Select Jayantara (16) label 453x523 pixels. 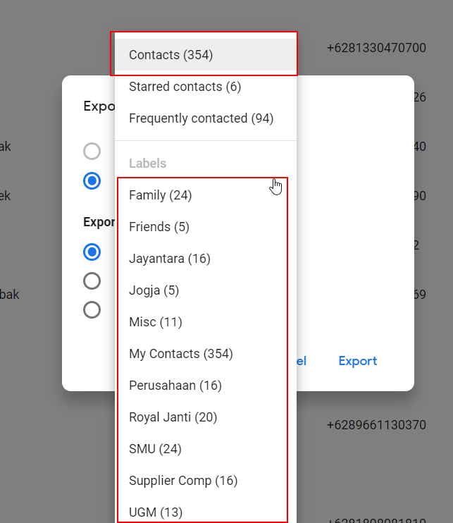coord(170,259)
